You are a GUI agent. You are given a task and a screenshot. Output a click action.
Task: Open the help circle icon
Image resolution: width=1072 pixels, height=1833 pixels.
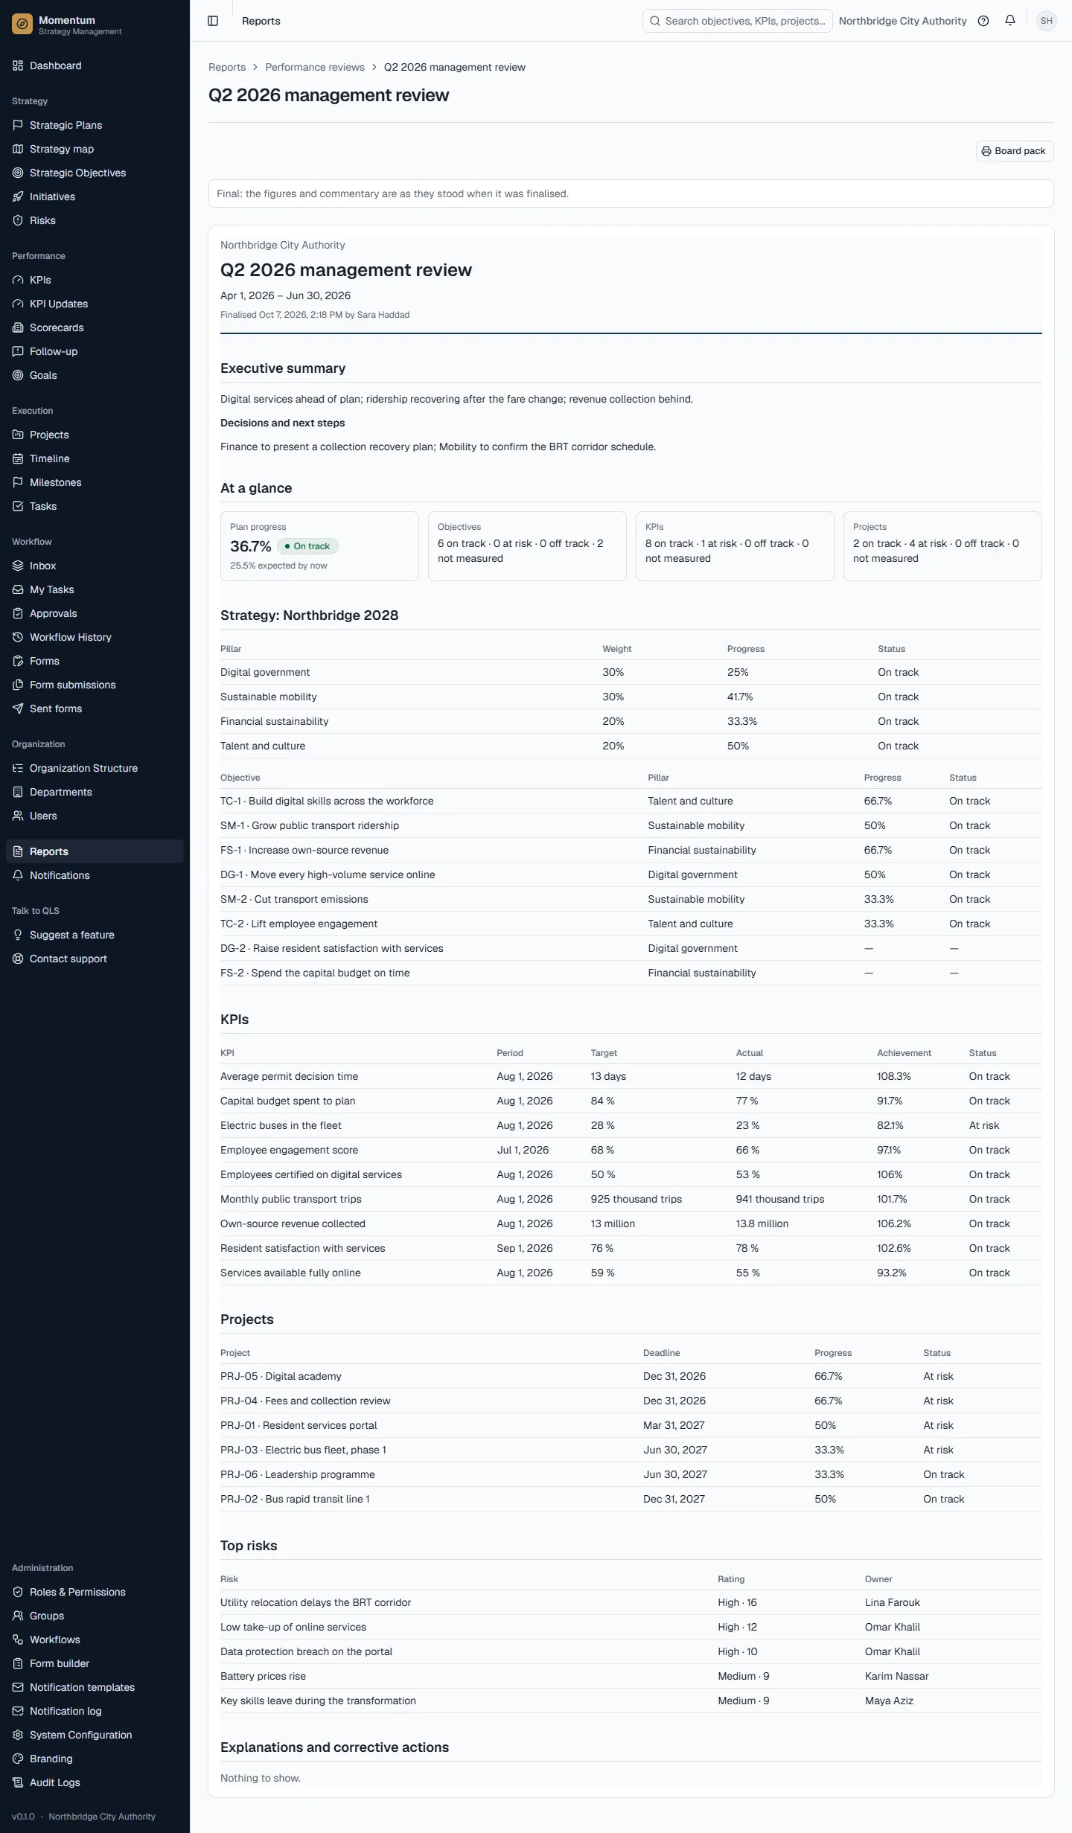click(983, 21)
